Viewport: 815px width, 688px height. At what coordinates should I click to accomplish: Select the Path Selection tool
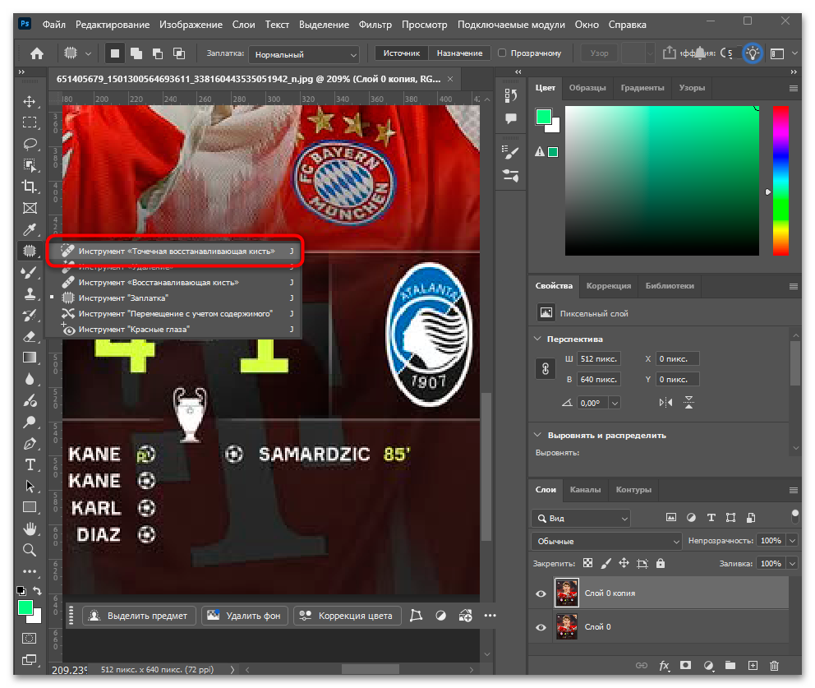tap(30, 487)
